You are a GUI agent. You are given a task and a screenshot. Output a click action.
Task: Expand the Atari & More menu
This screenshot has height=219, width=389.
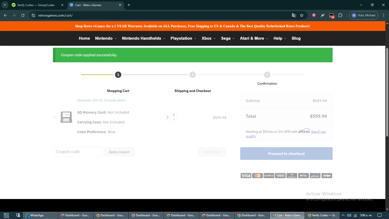254,38
